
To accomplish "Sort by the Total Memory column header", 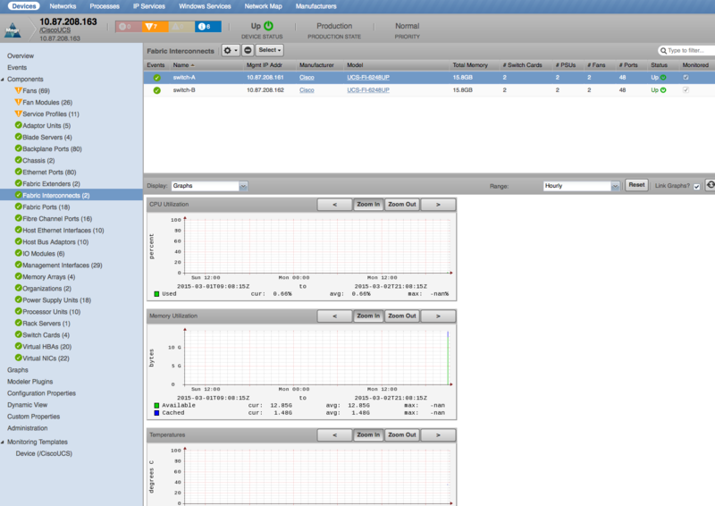I will [x=470, y=65].
